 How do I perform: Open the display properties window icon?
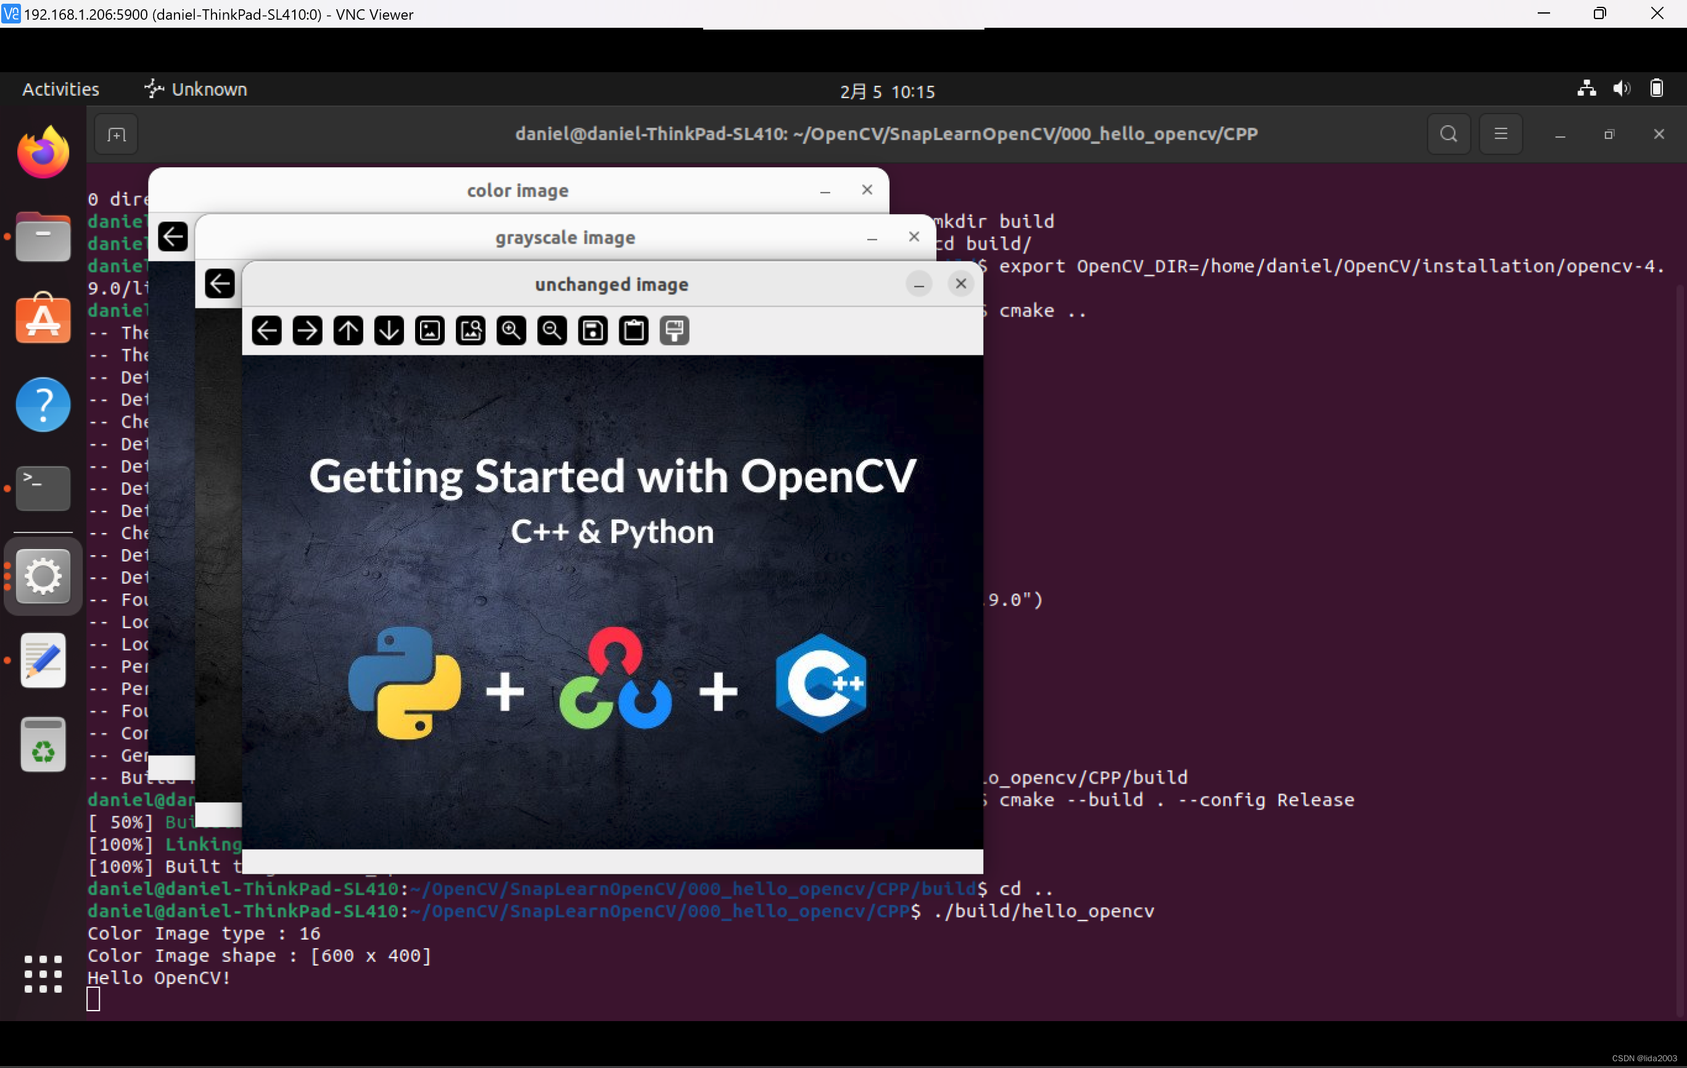675,330
